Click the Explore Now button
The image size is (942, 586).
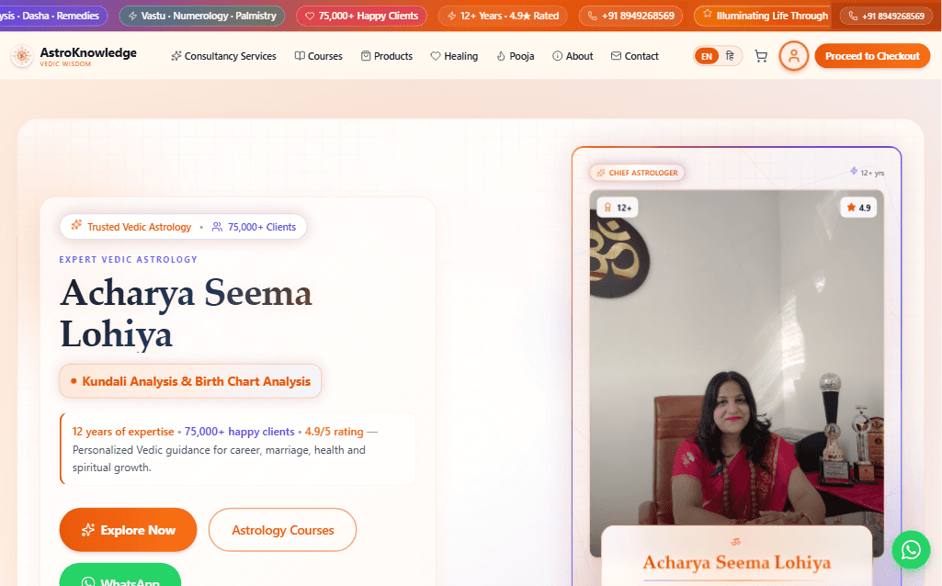[x=128, y=530]
